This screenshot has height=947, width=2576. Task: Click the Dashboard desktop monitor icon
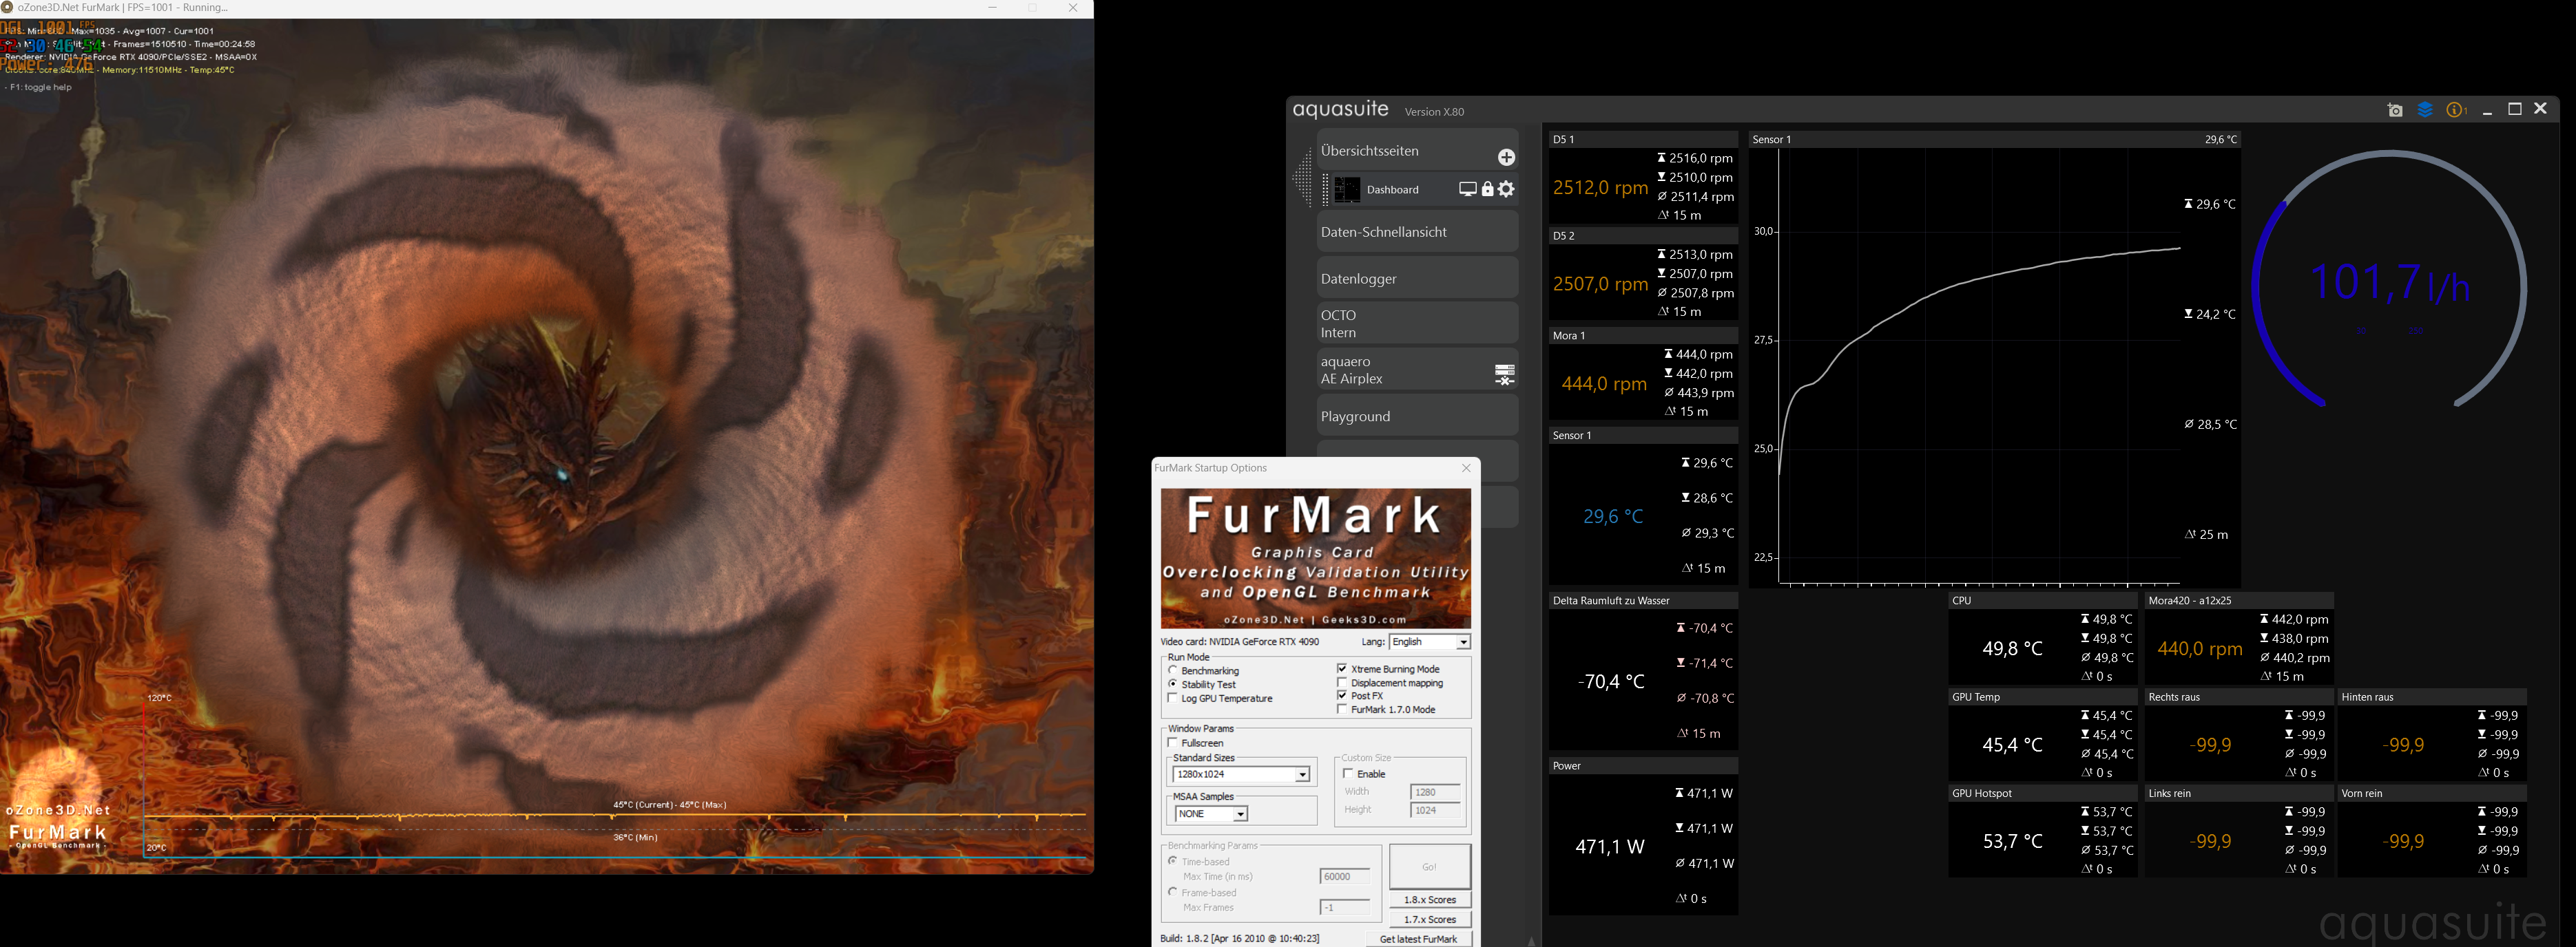[x=1467, y=189]
